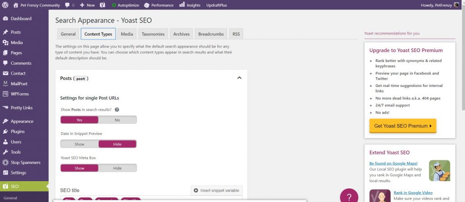465x202 pixels.
Task: Click the Stop Spammers icon
Action: 5,162
